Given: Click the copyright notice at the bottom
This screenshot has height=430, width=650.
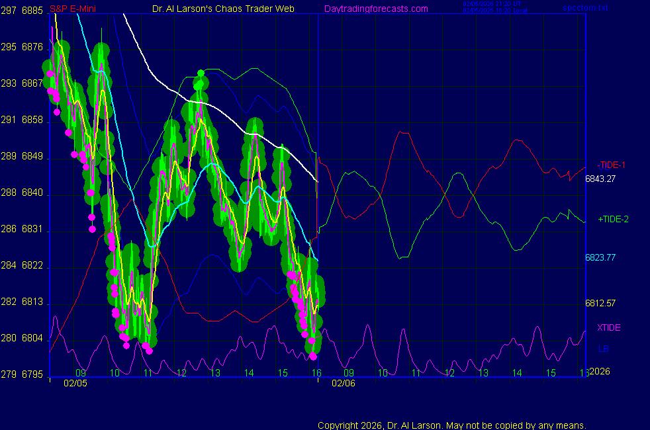Looking at the screenshot, I should coord(451,425).
